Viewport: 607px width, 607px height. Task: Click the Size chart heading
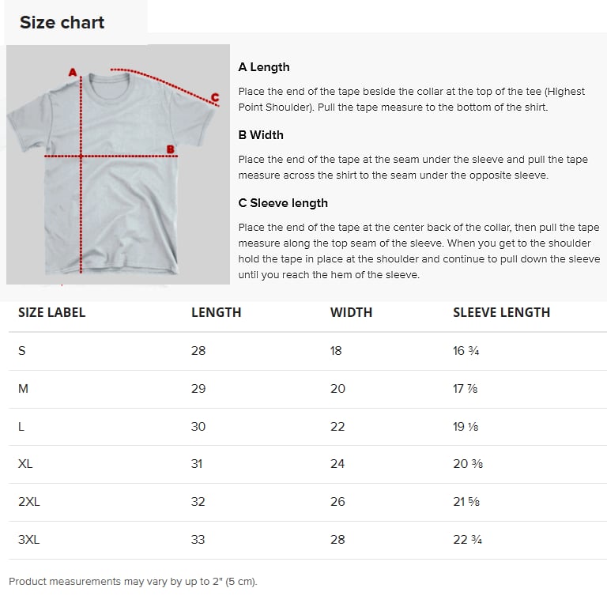click(x=62, y=22)
